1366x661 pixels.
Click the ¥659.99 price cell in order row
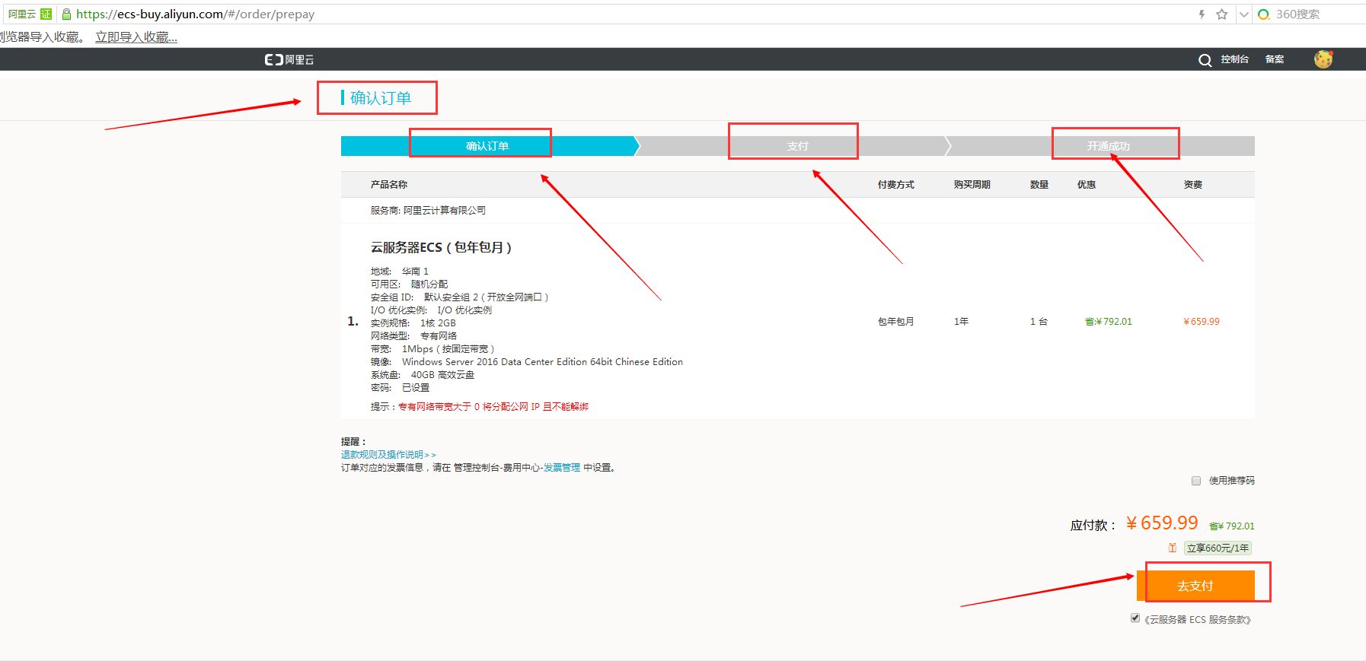[1202, 322]
